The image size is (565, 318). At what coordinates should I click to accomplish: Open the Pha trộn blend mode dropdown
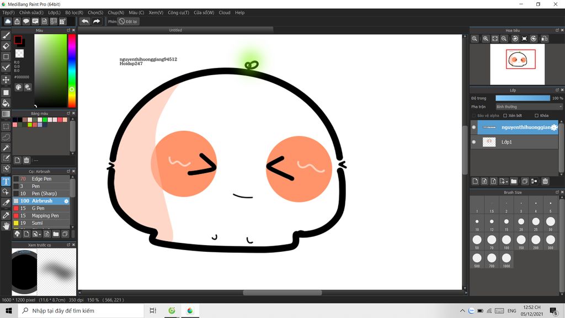pos(529,107)
